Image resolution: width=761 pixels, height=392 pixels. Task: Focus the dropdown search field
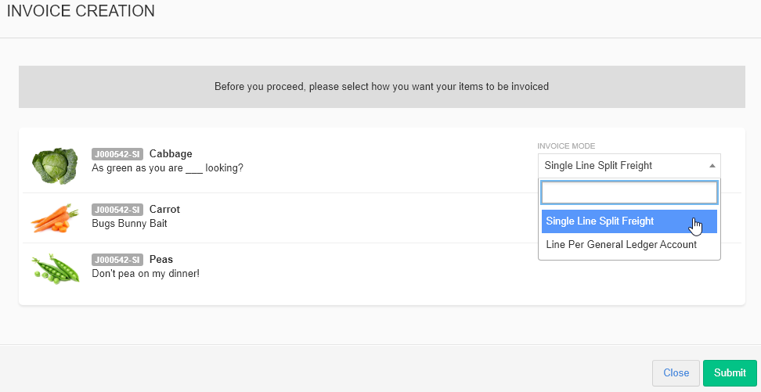[629, 192]
